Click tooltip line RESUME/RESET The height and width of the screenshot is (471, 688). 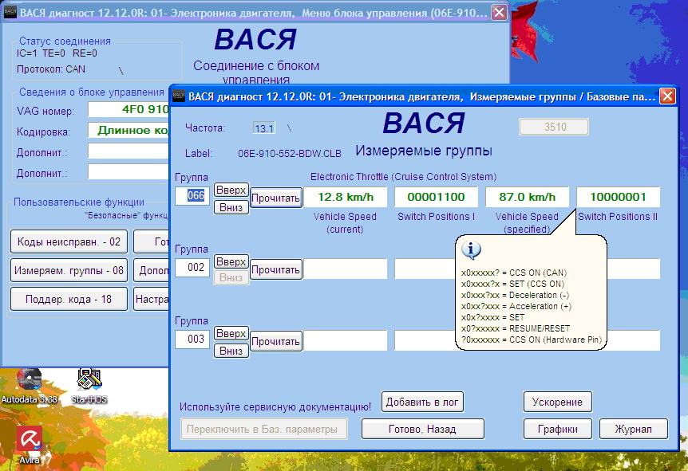coord(516,328)
